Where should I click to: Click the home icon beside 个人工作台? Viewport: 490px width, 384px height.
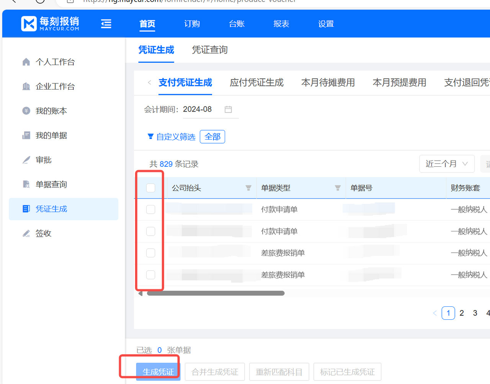click(x=26, y=62)
